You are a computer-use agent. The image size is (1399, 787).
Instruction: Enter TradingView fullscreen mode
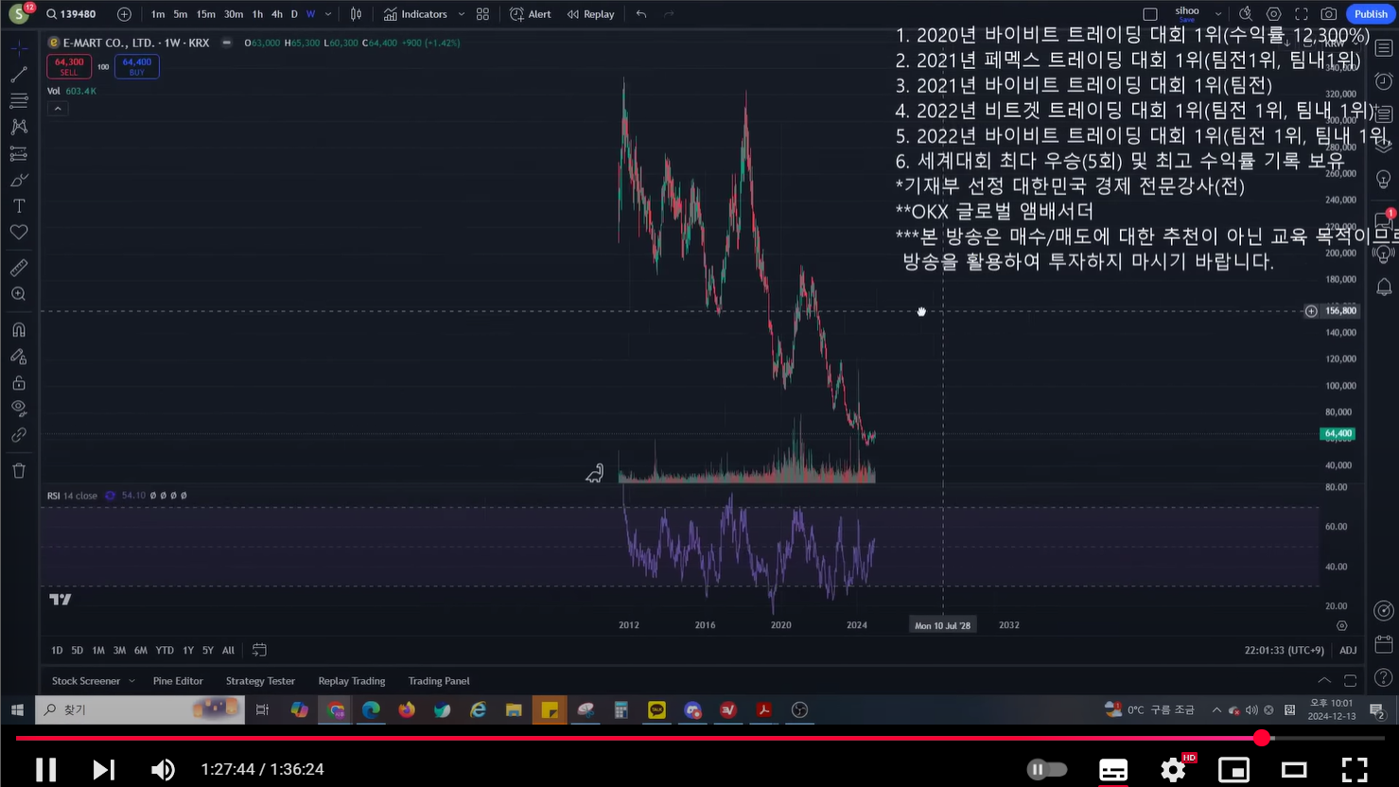coord(1302,14)
